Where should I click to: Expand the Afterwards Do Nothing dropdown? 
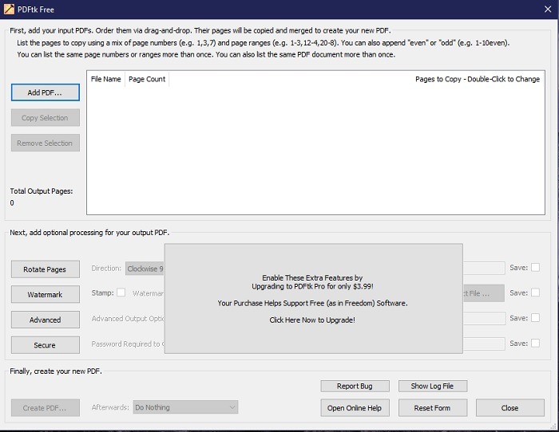pyautogui.click(x=185, y=407)
